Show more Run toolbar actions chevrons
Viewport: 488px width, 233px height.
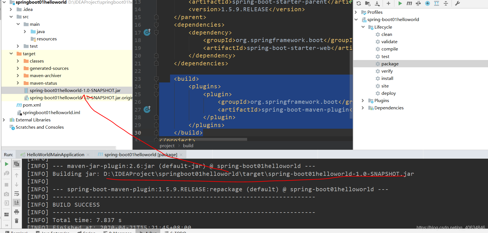6,225
